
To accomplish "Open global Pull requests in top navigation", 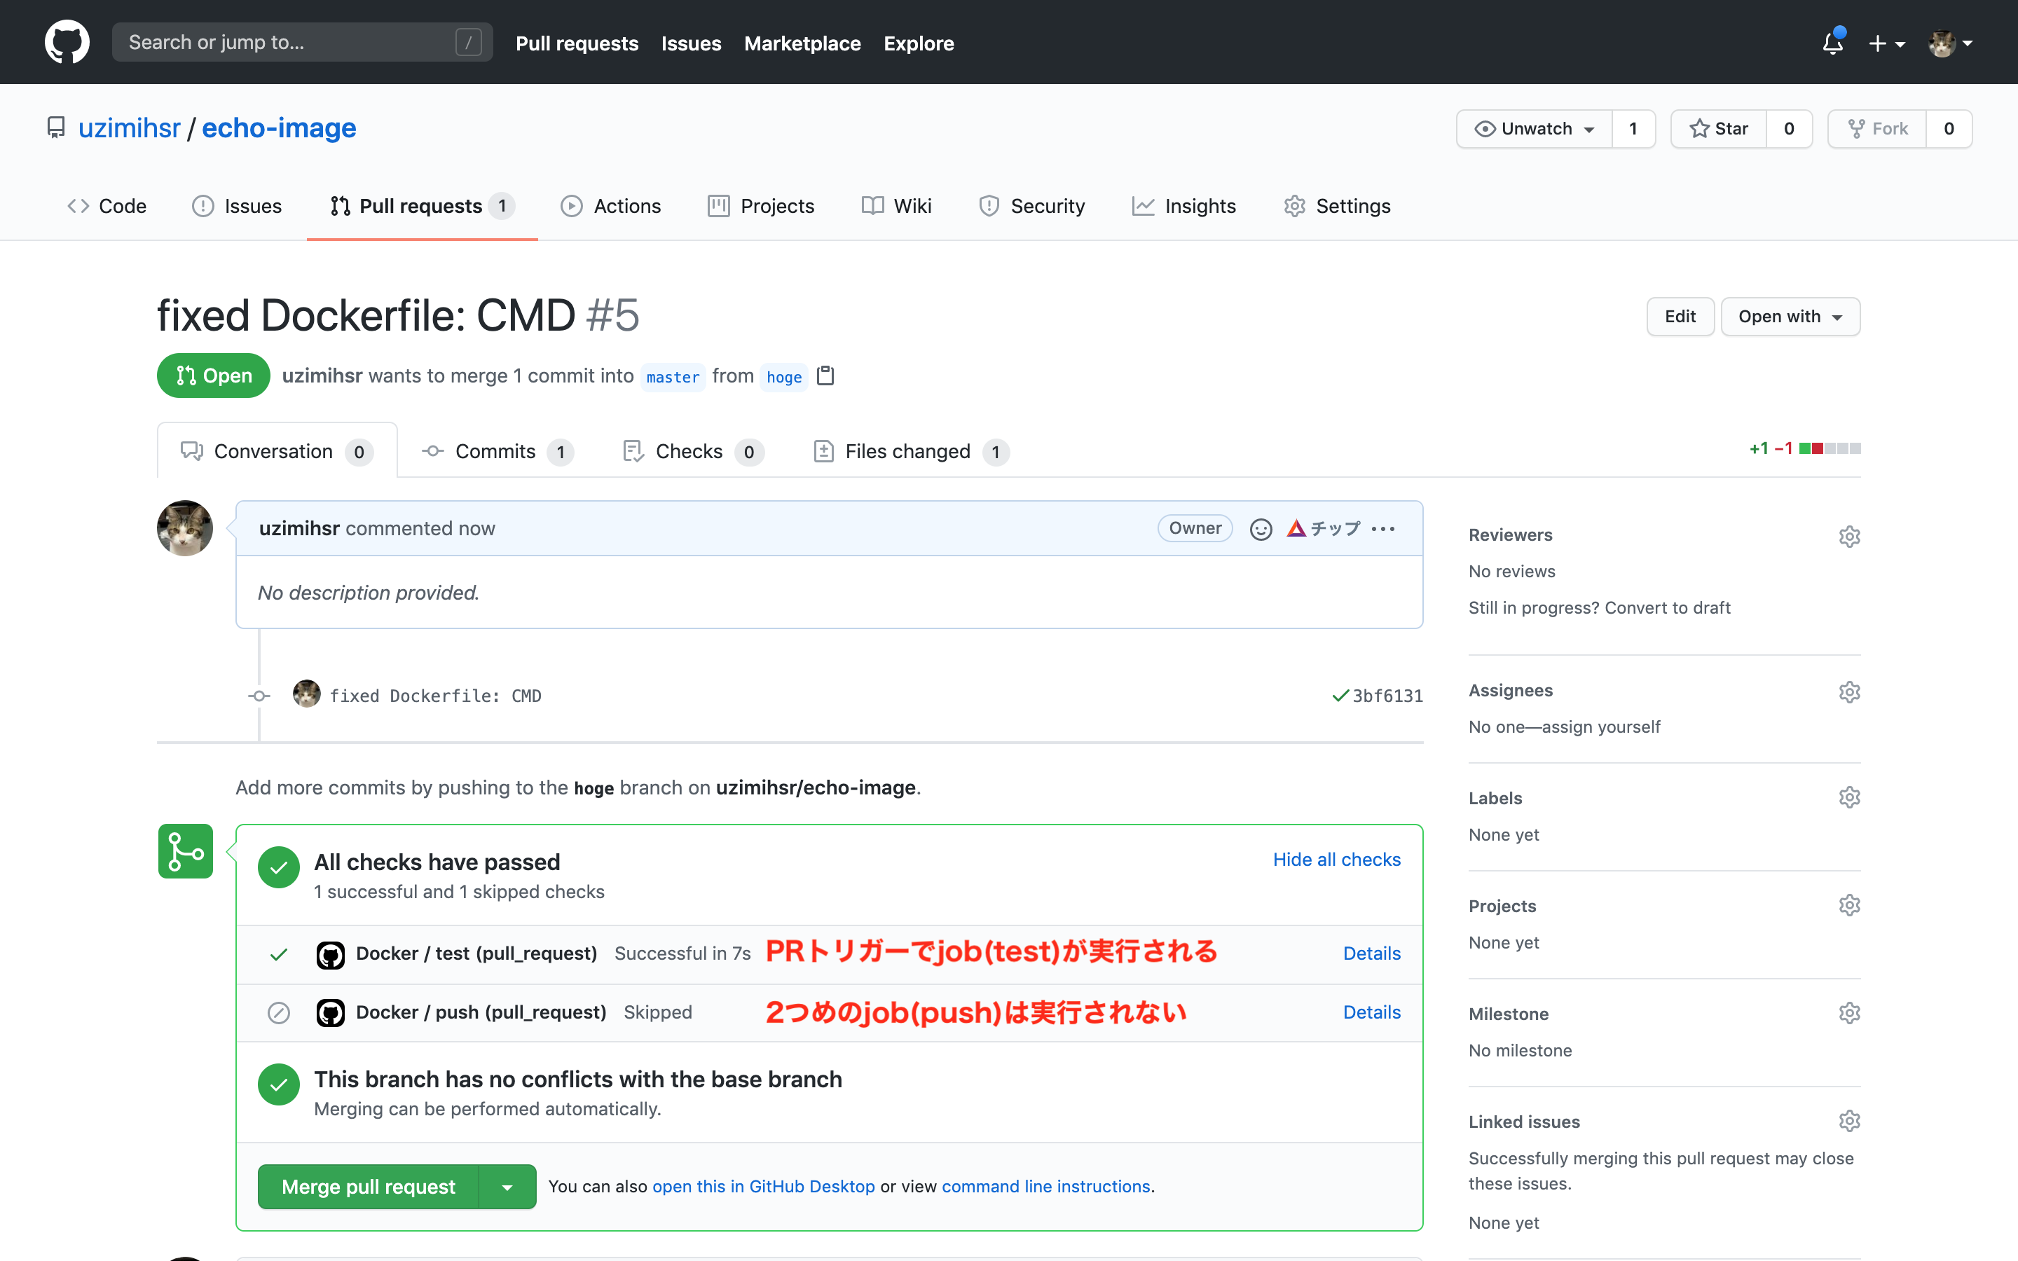I will pos(577,43).
